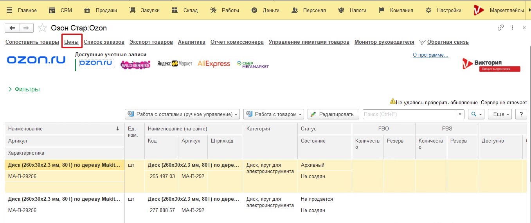
Task: Select cell with status Не продается
Action: (x=325, y=199)
